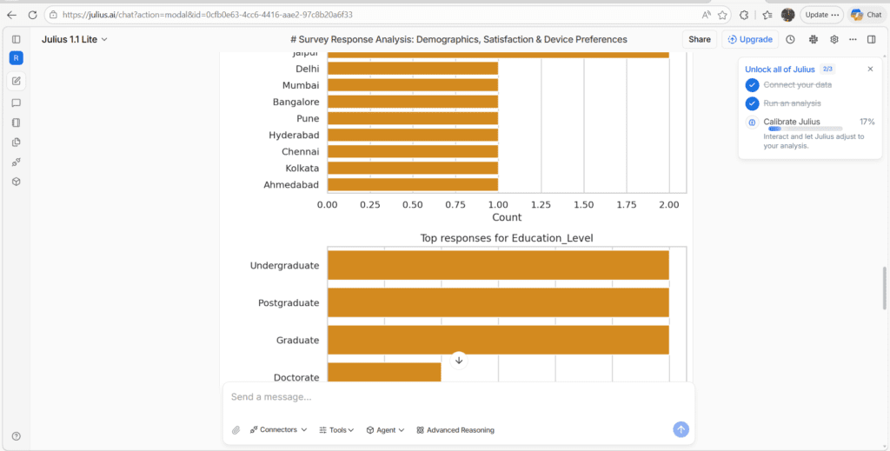
Task: Click the 'Postgraduate' axis label
Action: point(289,303)
